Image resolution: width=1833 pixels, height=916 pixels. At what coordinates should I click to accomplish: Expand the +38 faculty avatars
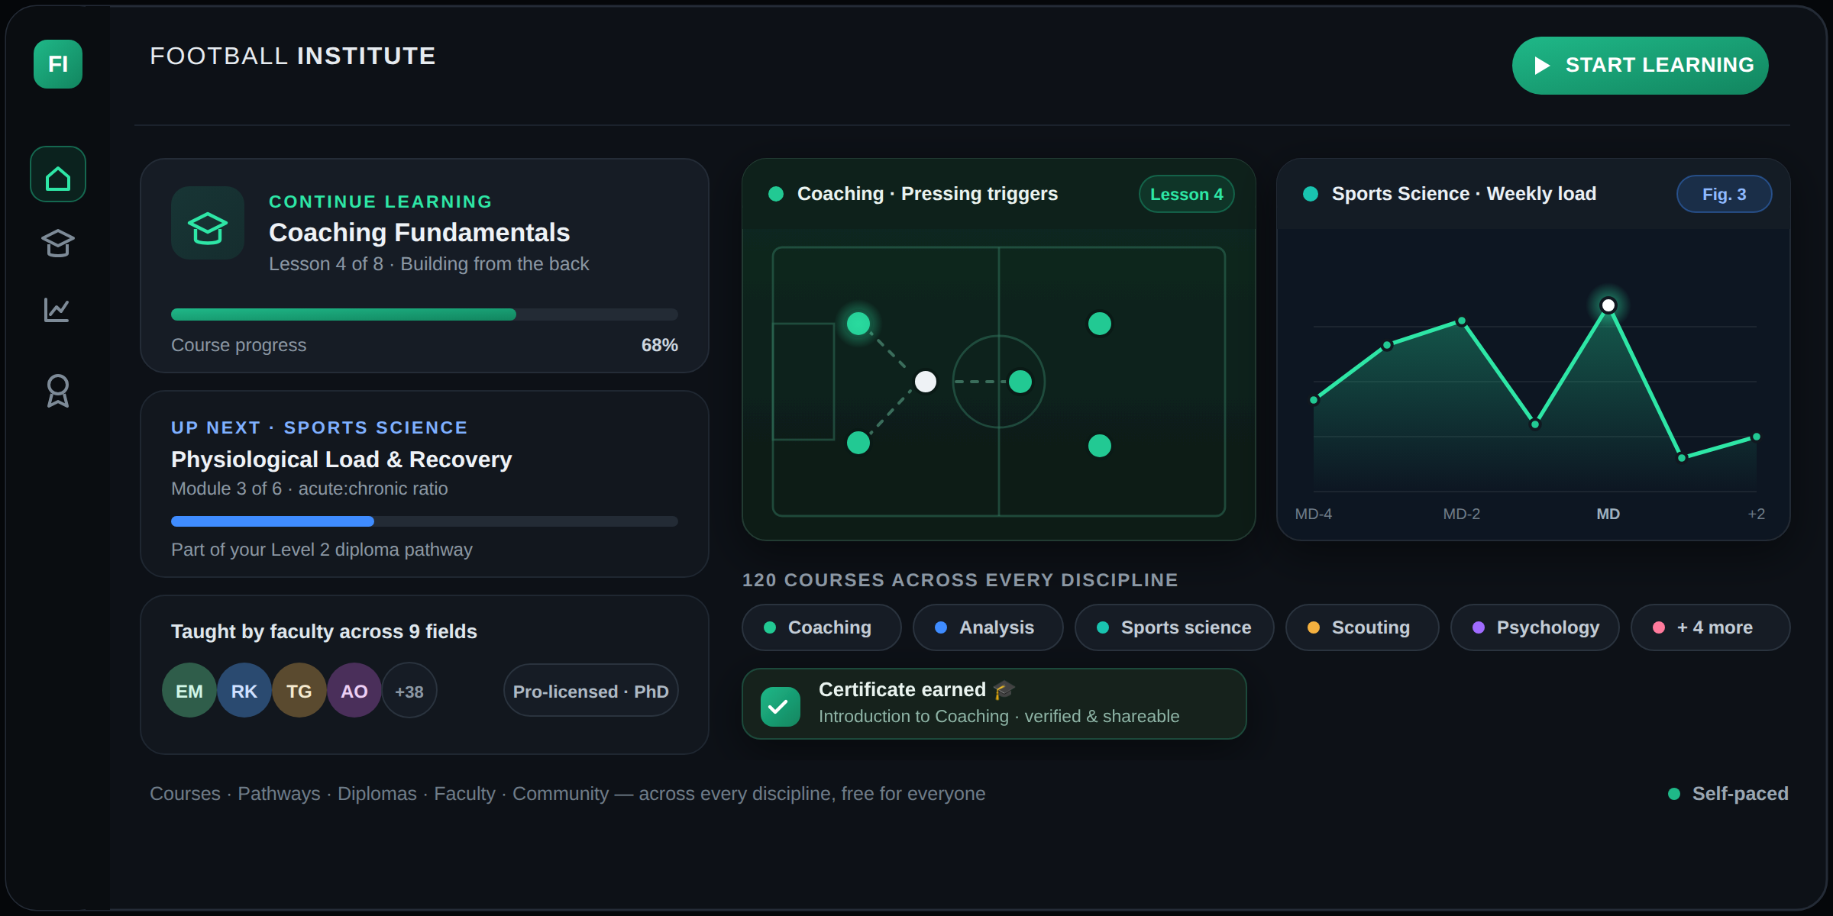tap(409, 691)
